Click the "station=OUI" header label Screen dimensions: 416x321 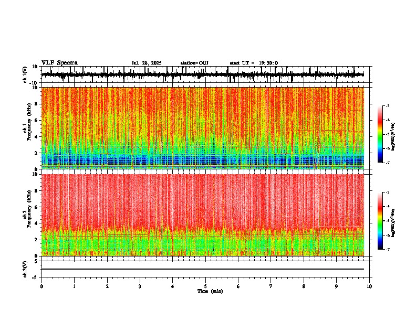coord(194,63)
